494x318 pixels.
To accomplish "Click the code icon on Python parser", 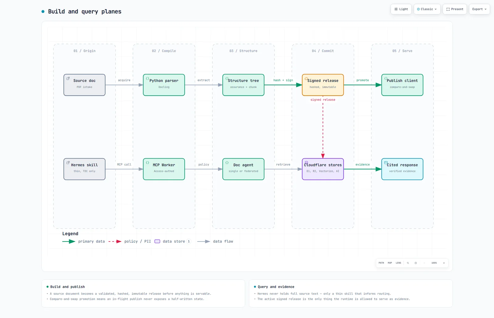I will 147,78.
